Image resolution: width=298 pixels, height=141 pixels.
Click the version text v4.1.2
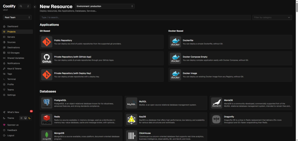[x=5, y=10]
